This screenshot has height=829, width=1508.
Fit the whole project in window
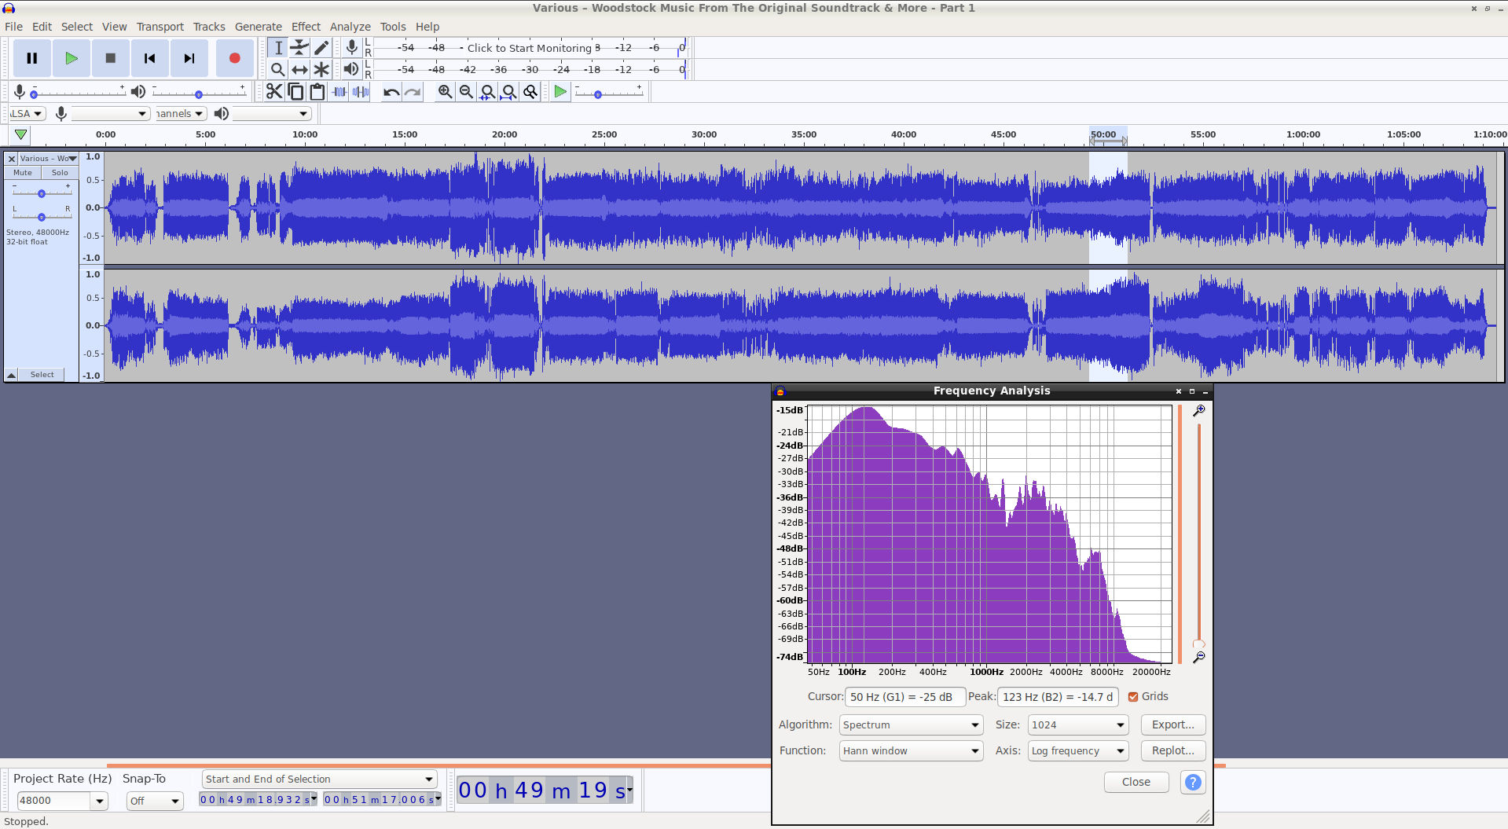tap(509, 92)
